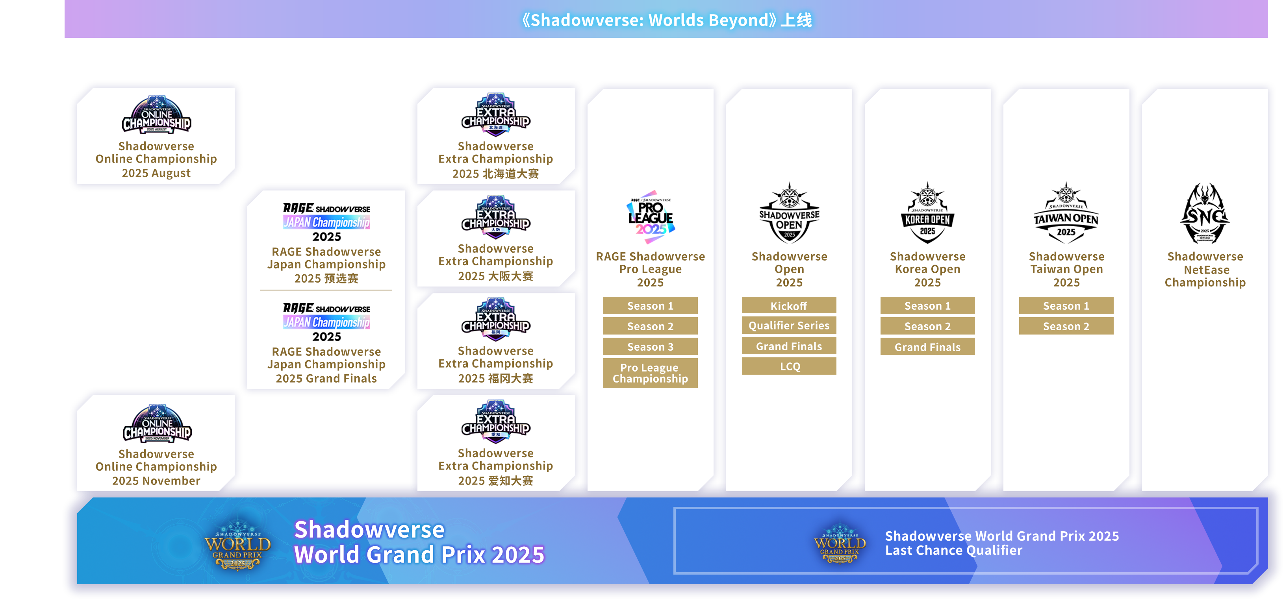Select Pro League Season 2 button
The height and width of the screenshot is (599, 1283).
(x=651, y=326)
